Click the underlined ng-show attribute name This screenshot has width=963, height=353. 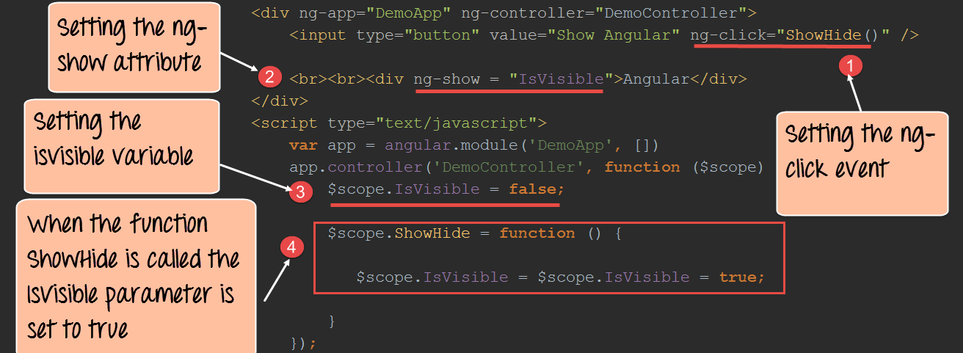[x=446, y=79]
